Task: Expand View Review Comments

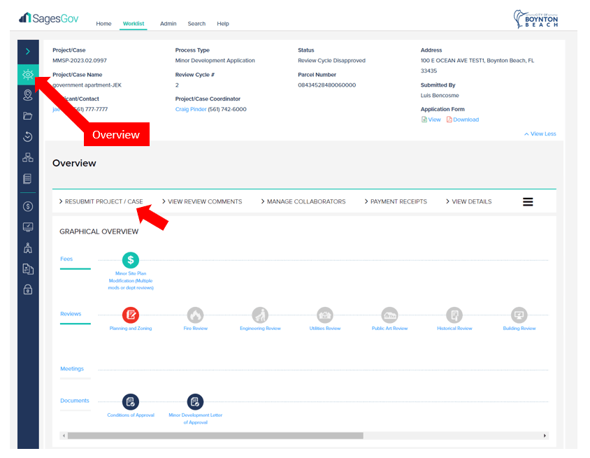Action: point(203,201)
